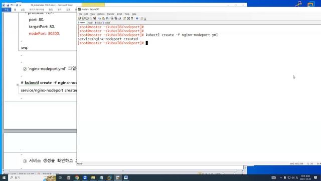Viewport: 321px width, 181px height.
Task: Click the 'port: 80' line in Word document
Action: click(36, 20)
